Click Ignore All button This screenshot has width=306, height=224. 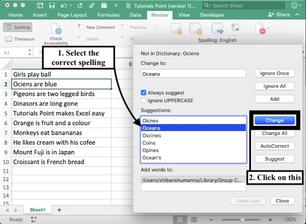click(275, 86)
